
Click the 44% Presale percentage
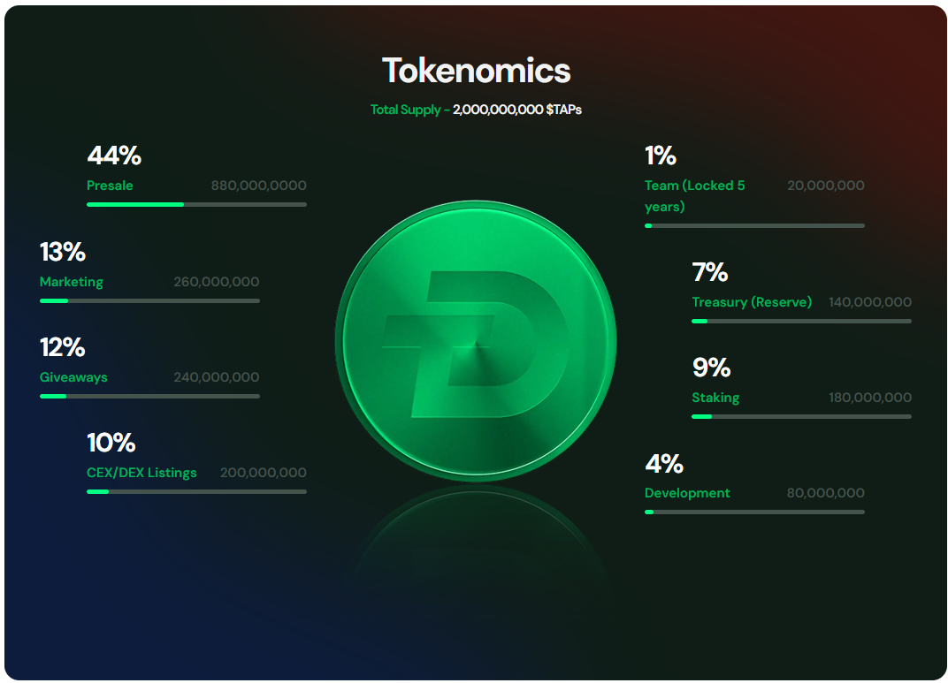(114, 156)
